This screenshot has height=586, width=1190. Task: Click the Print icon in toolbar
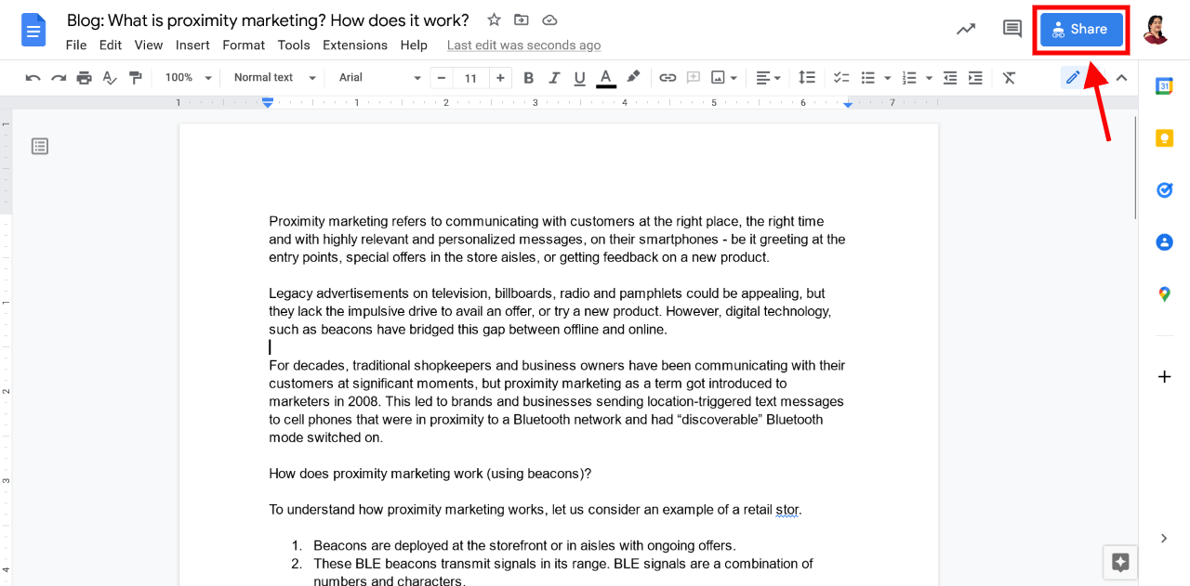(x=85, y=78)
